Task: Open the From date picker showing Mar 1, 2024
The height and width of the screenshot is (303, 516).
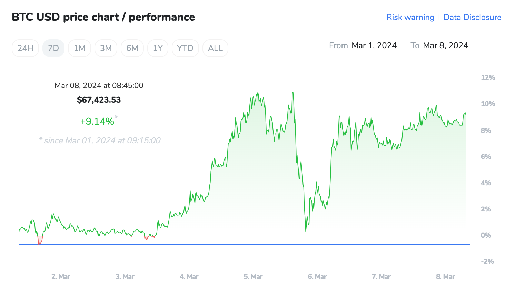Action: click(x=374, y=45)
